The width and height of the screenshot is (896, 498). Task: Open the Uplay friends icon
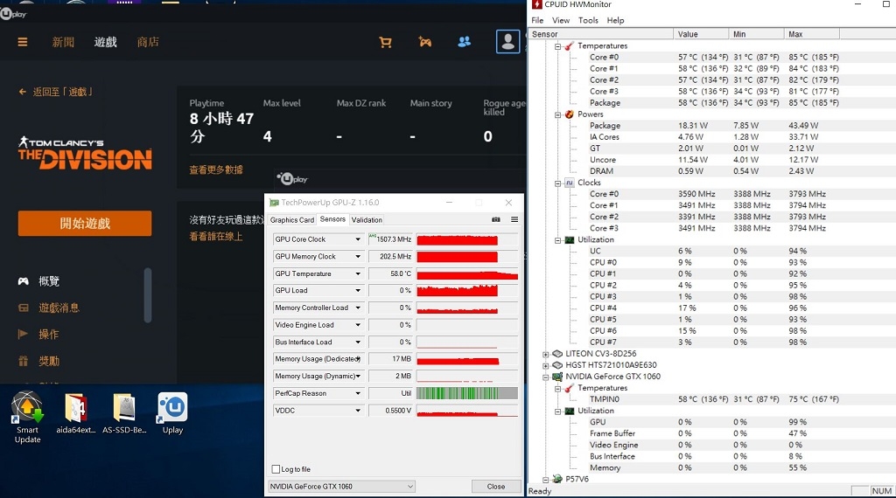pyautogui.click(x=464, y=42)
